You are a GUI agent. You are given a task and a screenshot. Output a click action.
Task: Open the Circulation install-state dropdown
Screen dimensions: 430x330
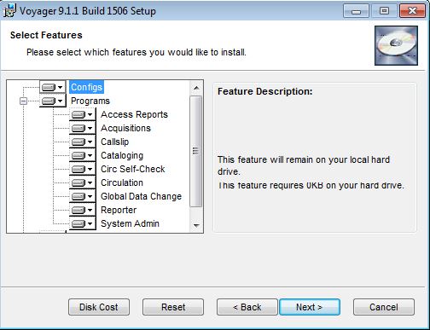83,182
